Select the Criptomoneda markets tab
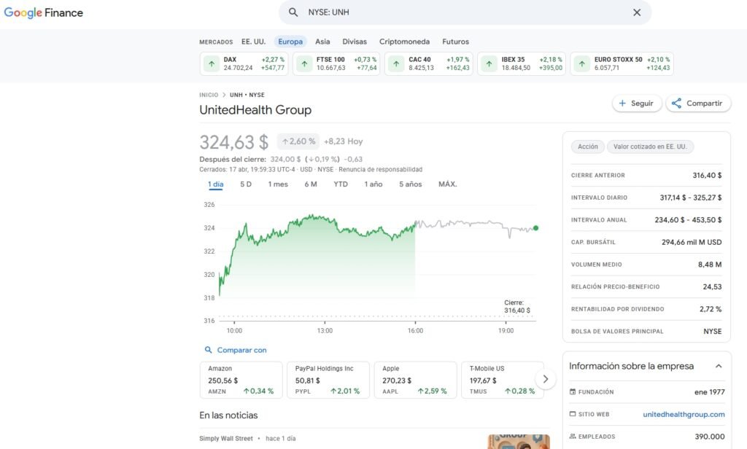 [x=404, y=42]
